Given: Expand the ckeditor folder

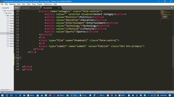Looking at the screenshot, I should [5, 16].
